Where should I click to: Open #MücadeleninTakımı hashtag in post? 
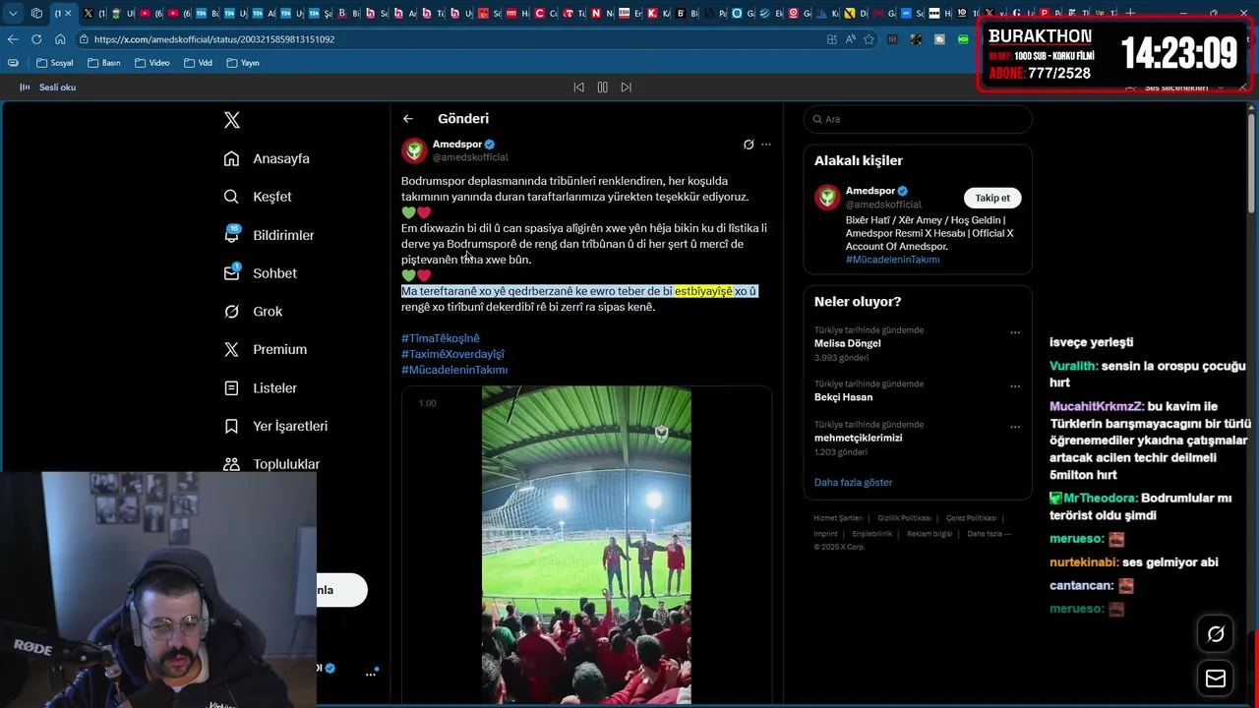point(454,370)
